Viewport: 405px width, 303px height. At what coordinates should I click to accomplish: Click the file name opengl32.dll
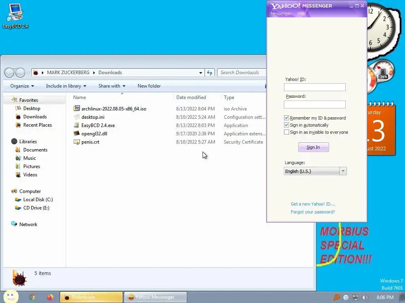click(x=94, y=133)
